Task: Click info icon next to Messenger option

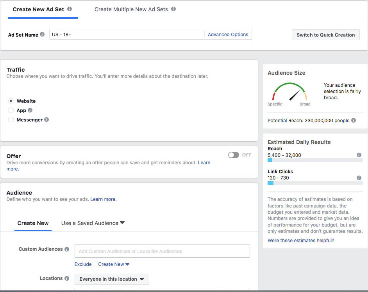Action: pos(46,120)
